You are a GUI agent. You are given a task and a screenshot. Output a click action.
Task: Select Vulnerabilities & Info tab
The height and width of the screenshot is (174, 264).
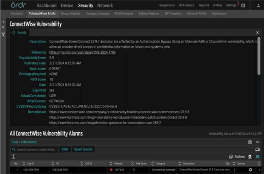coord(42,13)
